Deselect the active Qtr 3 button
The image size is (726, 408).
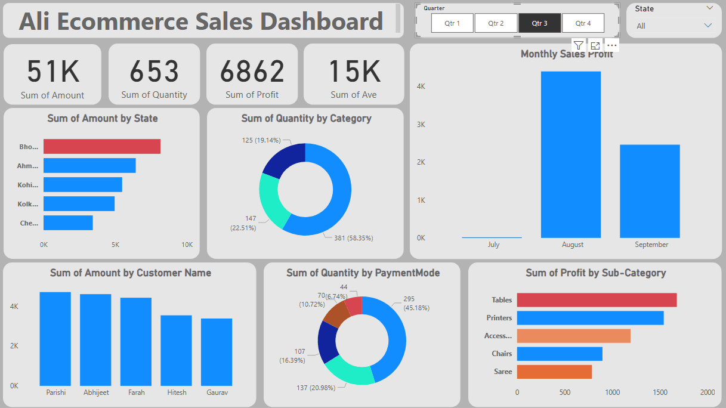[539, 23]
